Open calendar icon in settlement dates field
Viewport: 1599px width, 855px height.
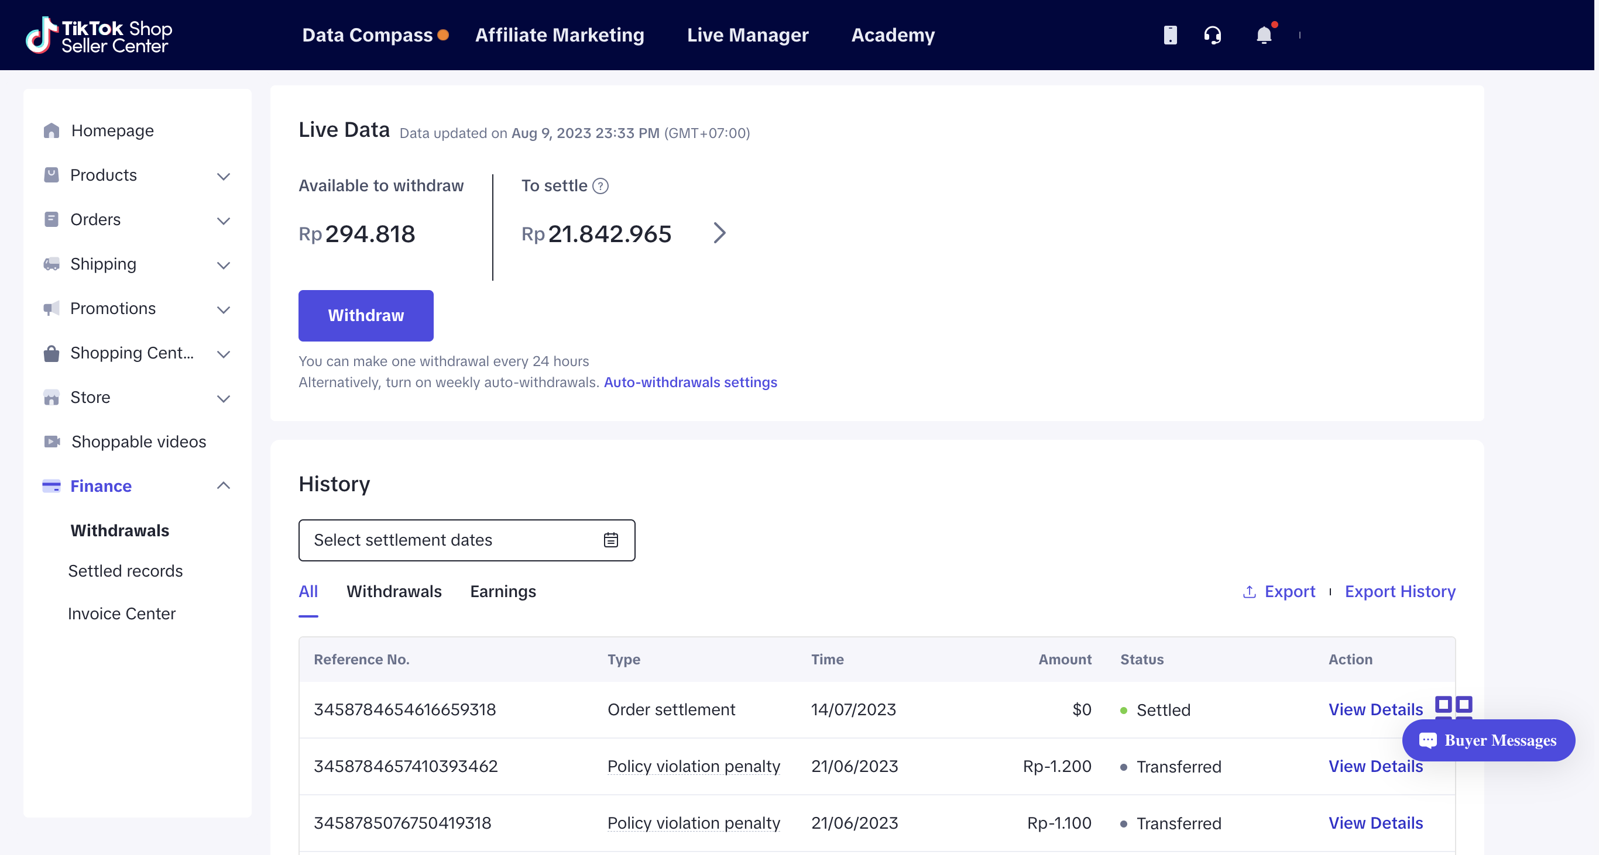(611, 540)
